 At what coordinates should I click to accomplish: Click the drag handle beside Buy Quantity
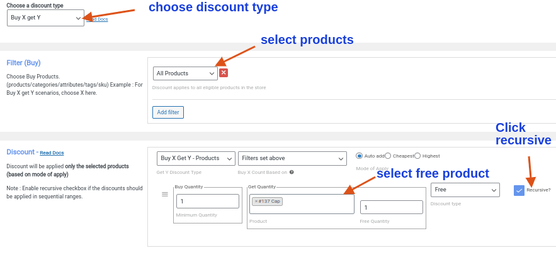(x=165, y=195)
